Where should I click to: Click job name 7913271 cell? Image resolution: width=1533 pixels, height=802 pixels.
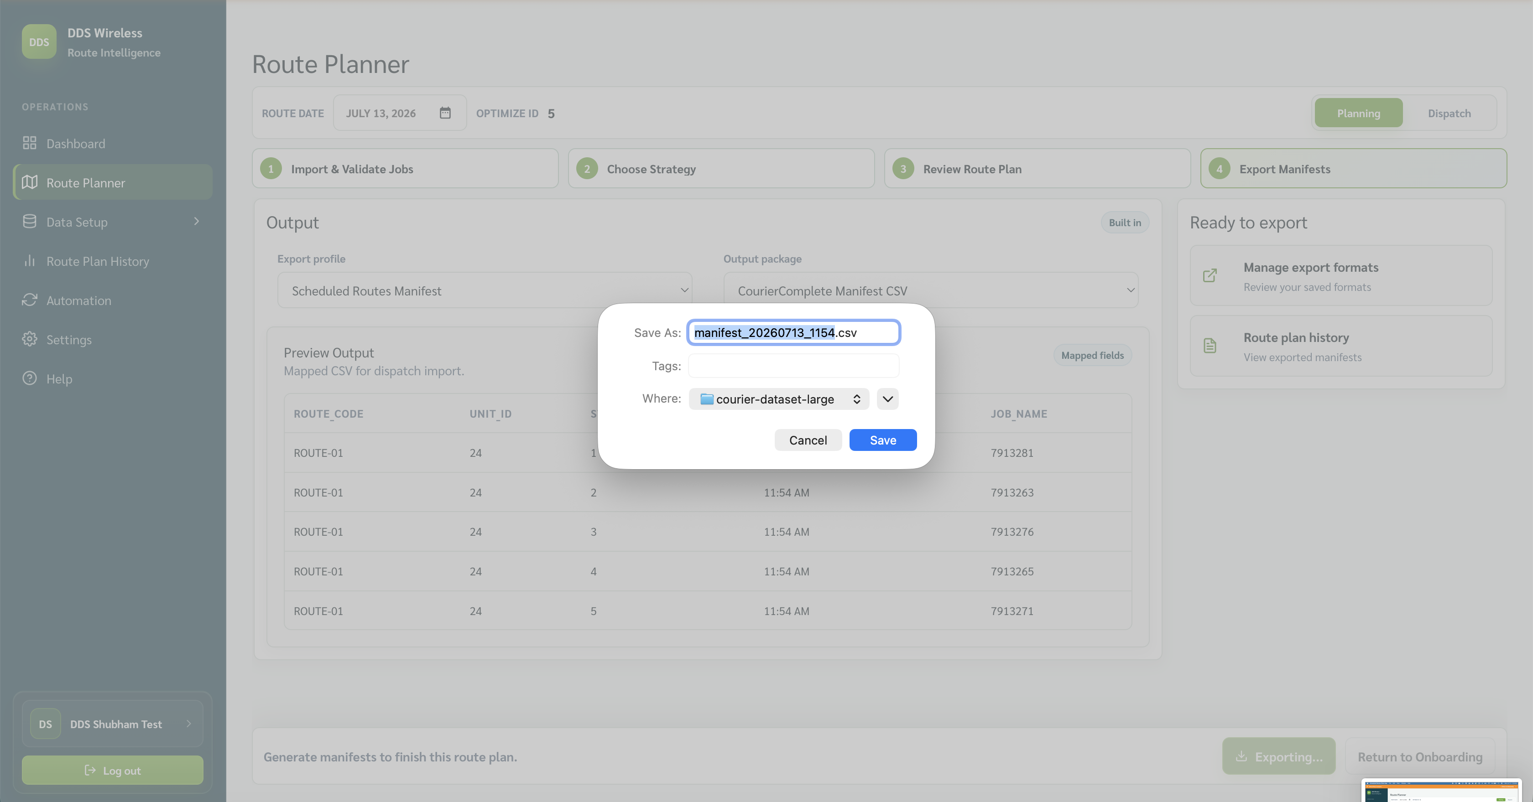[1012, 611]
